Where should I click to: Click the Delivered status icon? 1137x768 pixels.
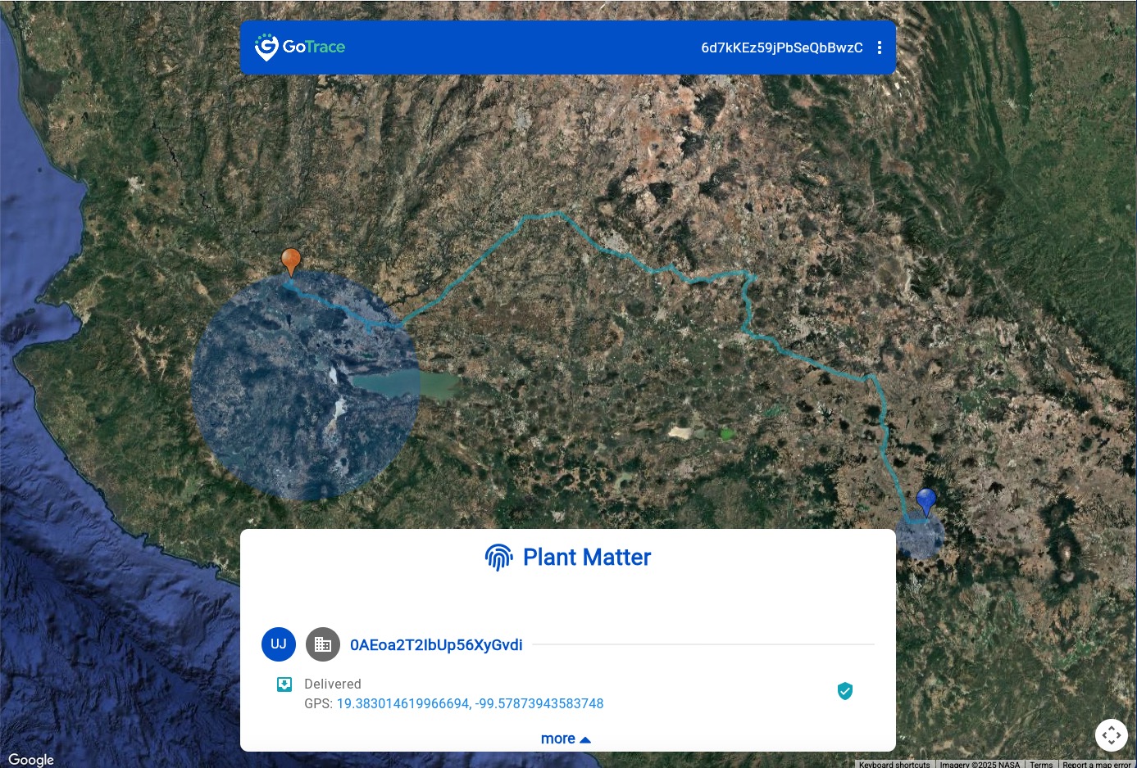[x=284, y=684]
